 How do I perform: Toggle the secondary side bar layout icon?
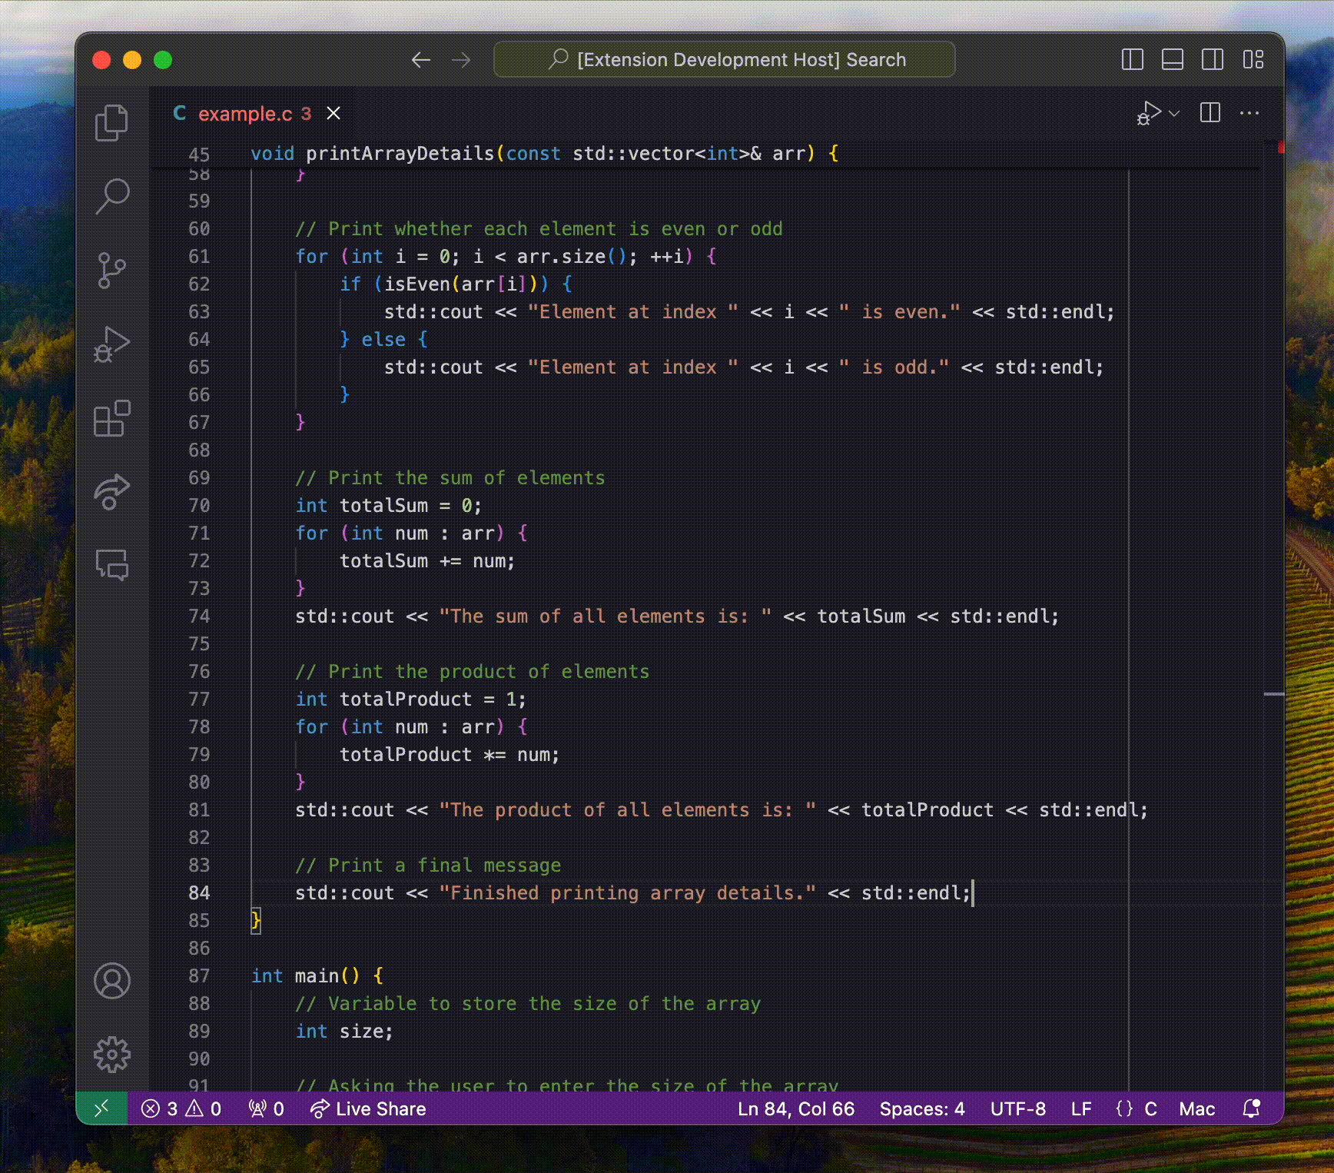tap(1213, 59)
